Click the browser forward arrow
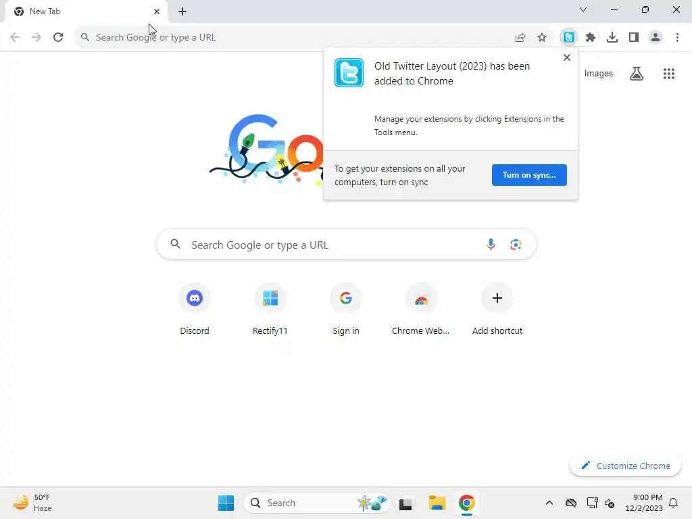The height and width of the screenshot is (519, 692). (x=36, y=37)
